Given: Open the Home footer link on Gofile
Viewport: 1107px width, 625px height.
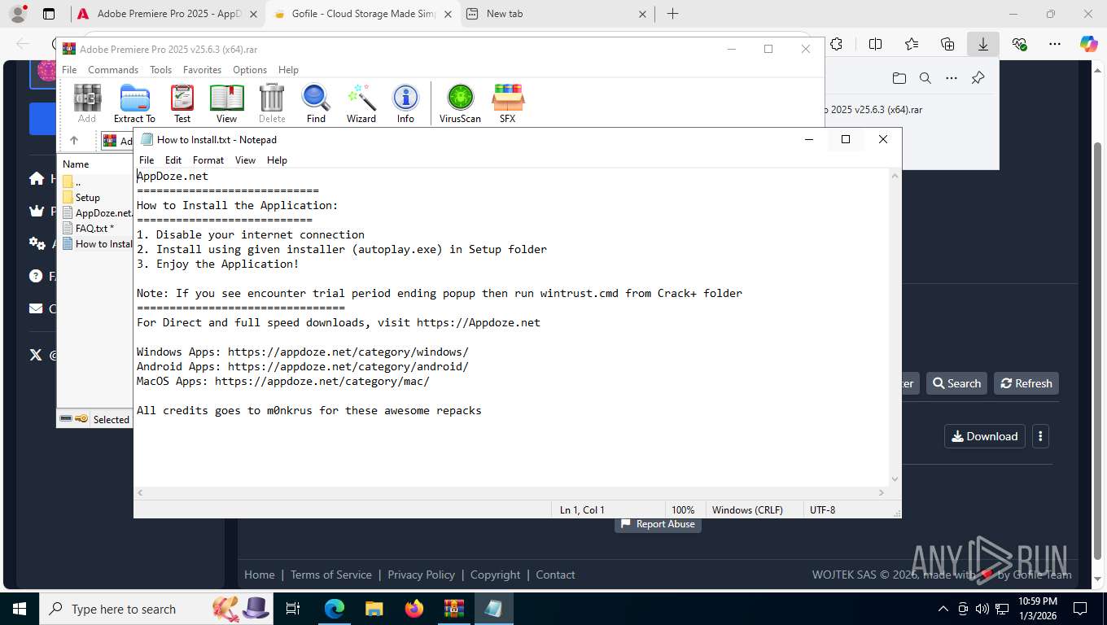Looking at the screenshot, I should coord(260,575).
